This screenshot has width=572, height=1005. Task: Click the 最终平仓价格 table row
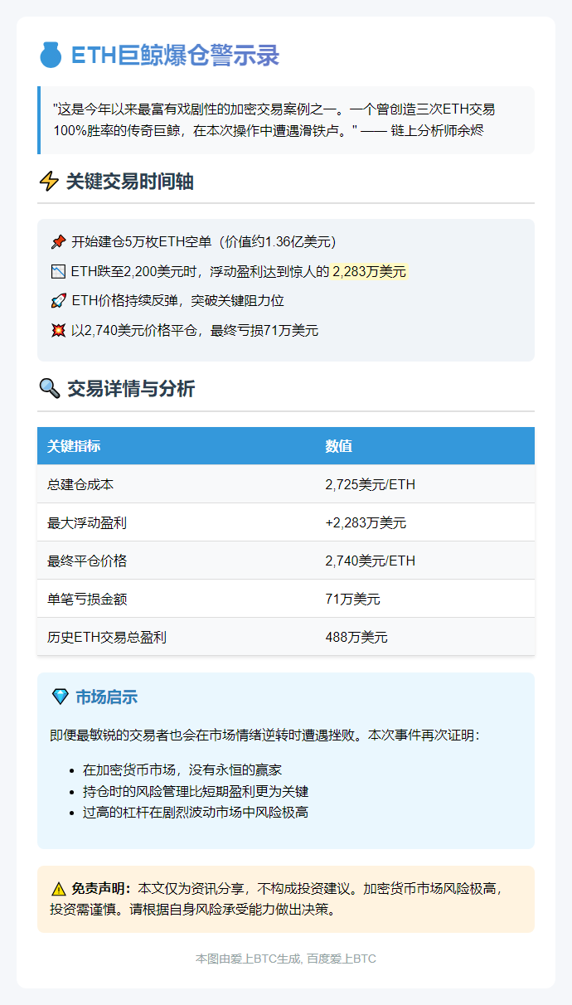click(285, 561)
